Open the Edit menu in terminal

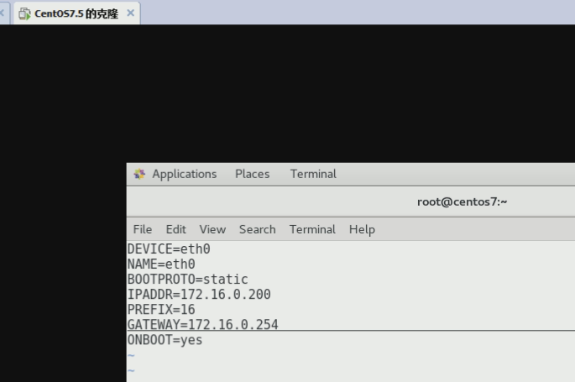point(176,229)
